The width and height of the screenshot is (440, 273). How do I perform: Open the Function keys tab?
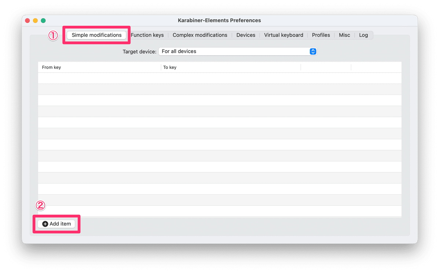(147, 35)
